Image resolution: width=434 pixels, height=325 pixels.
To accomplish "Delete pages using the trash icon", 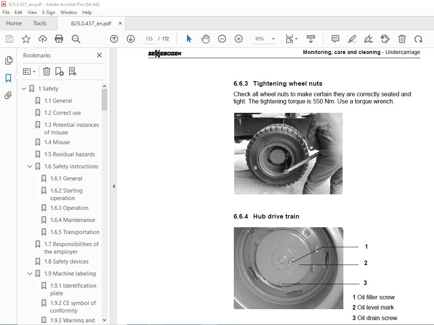I will pos(402,39).
